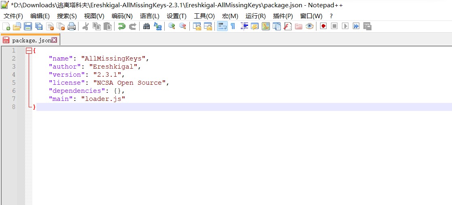Screen dimensions: 452x205
Task: Click the "NCSA Open Source" license value
Action: (x=130, y=83)
